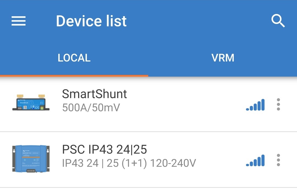Open the PSC IP43 three-dot options menu
The width and height of the screenshot is (297, 195).
click(278, 160)
